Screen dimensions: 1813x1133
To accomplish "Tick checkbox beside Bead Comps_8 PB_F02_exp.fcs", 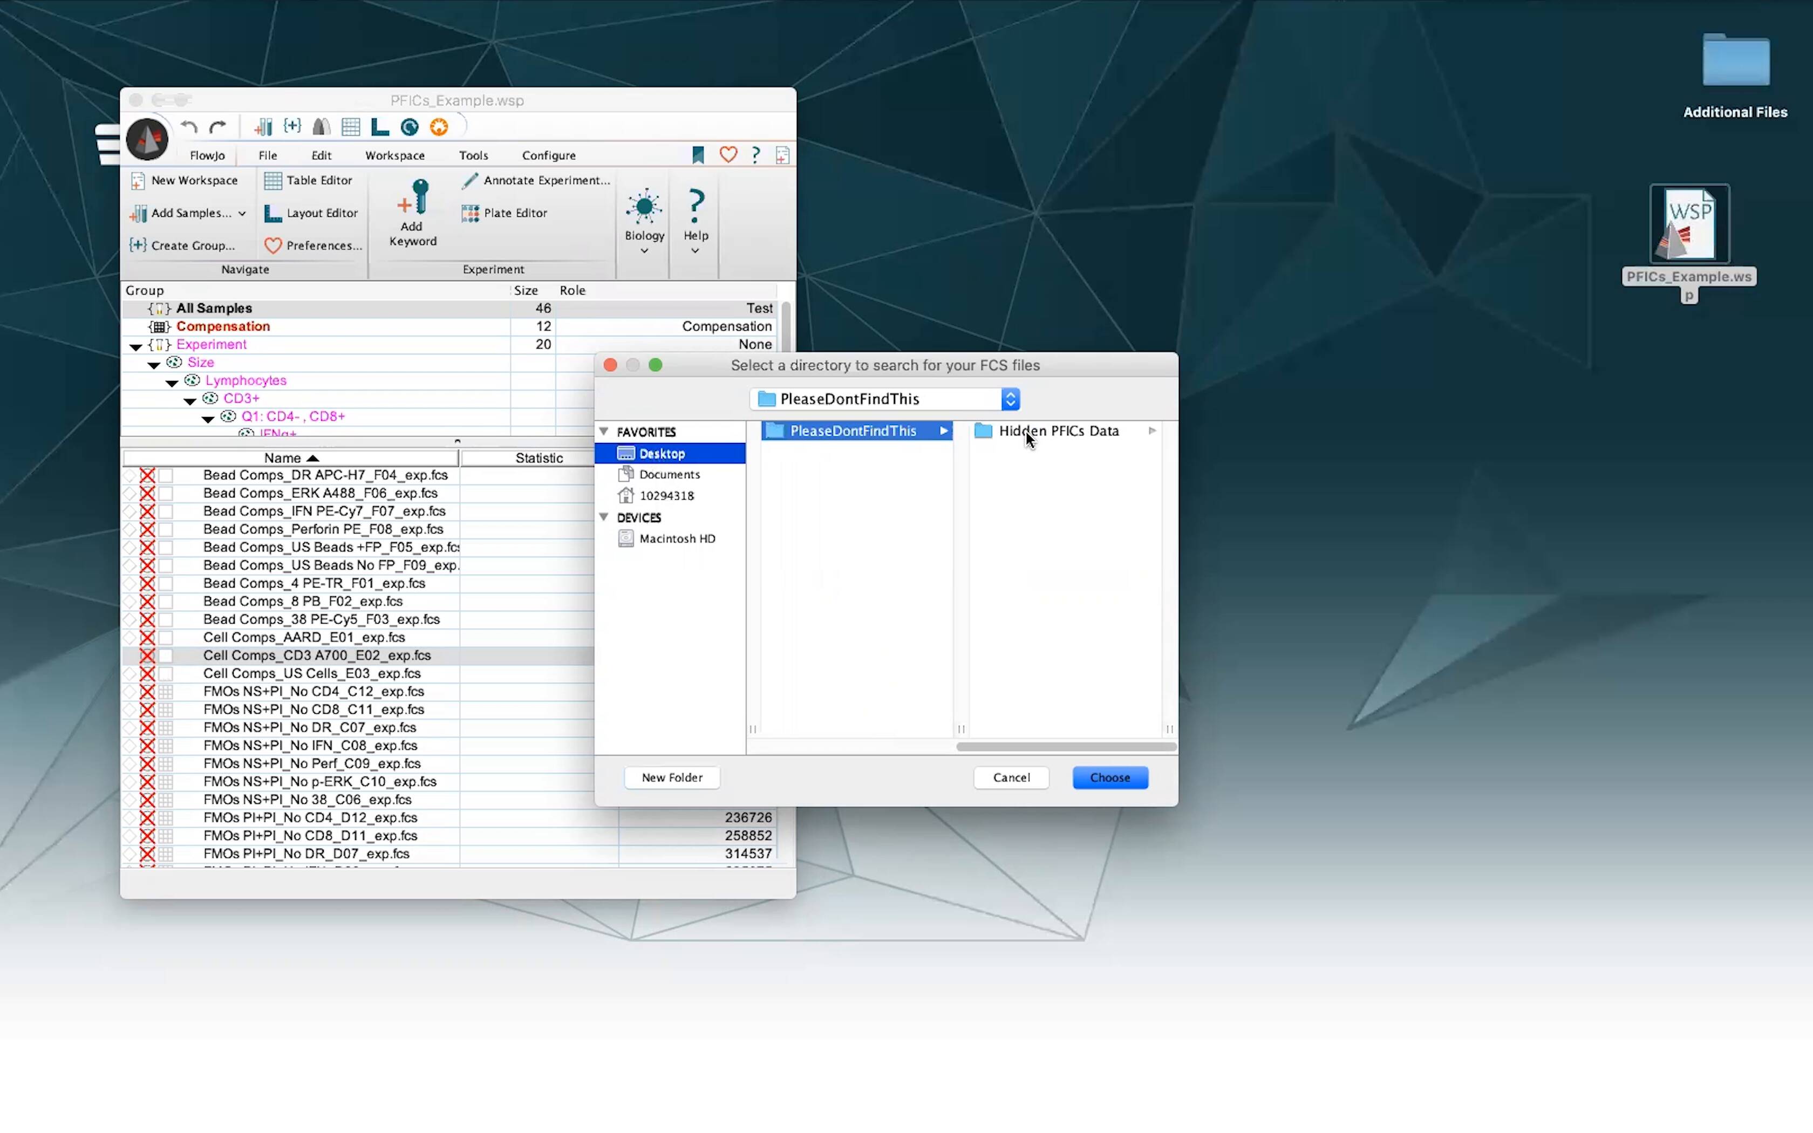I will pyautogui.click(x=166, y=602).
